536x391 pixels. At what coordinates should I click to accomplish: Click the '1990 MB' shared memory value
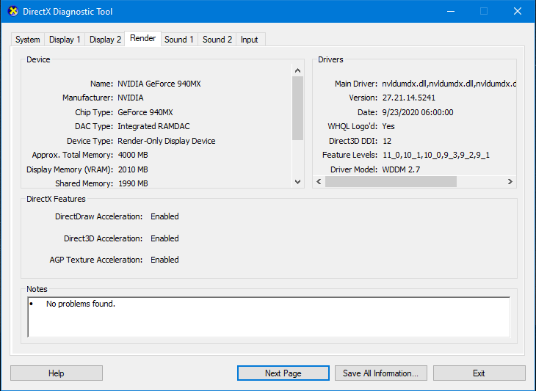coord(133,183)
